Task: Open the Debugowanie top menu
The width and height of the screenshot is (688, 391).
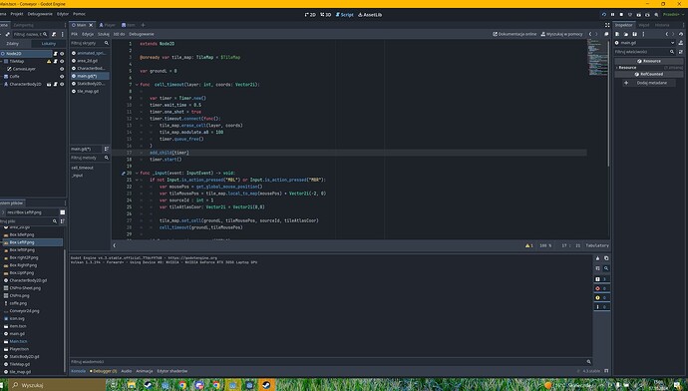Action: 40,14
